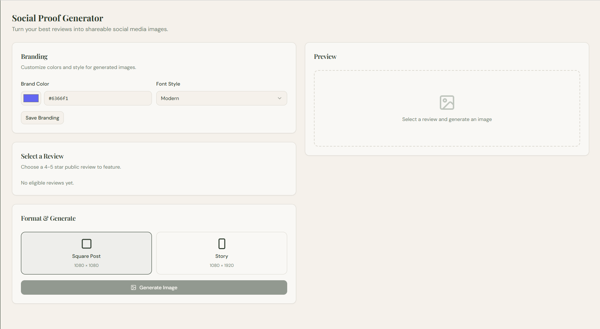Select the Square Post format option
This screenshot has height=329, width=600.
pyautogui.click(x=86, y=253)
